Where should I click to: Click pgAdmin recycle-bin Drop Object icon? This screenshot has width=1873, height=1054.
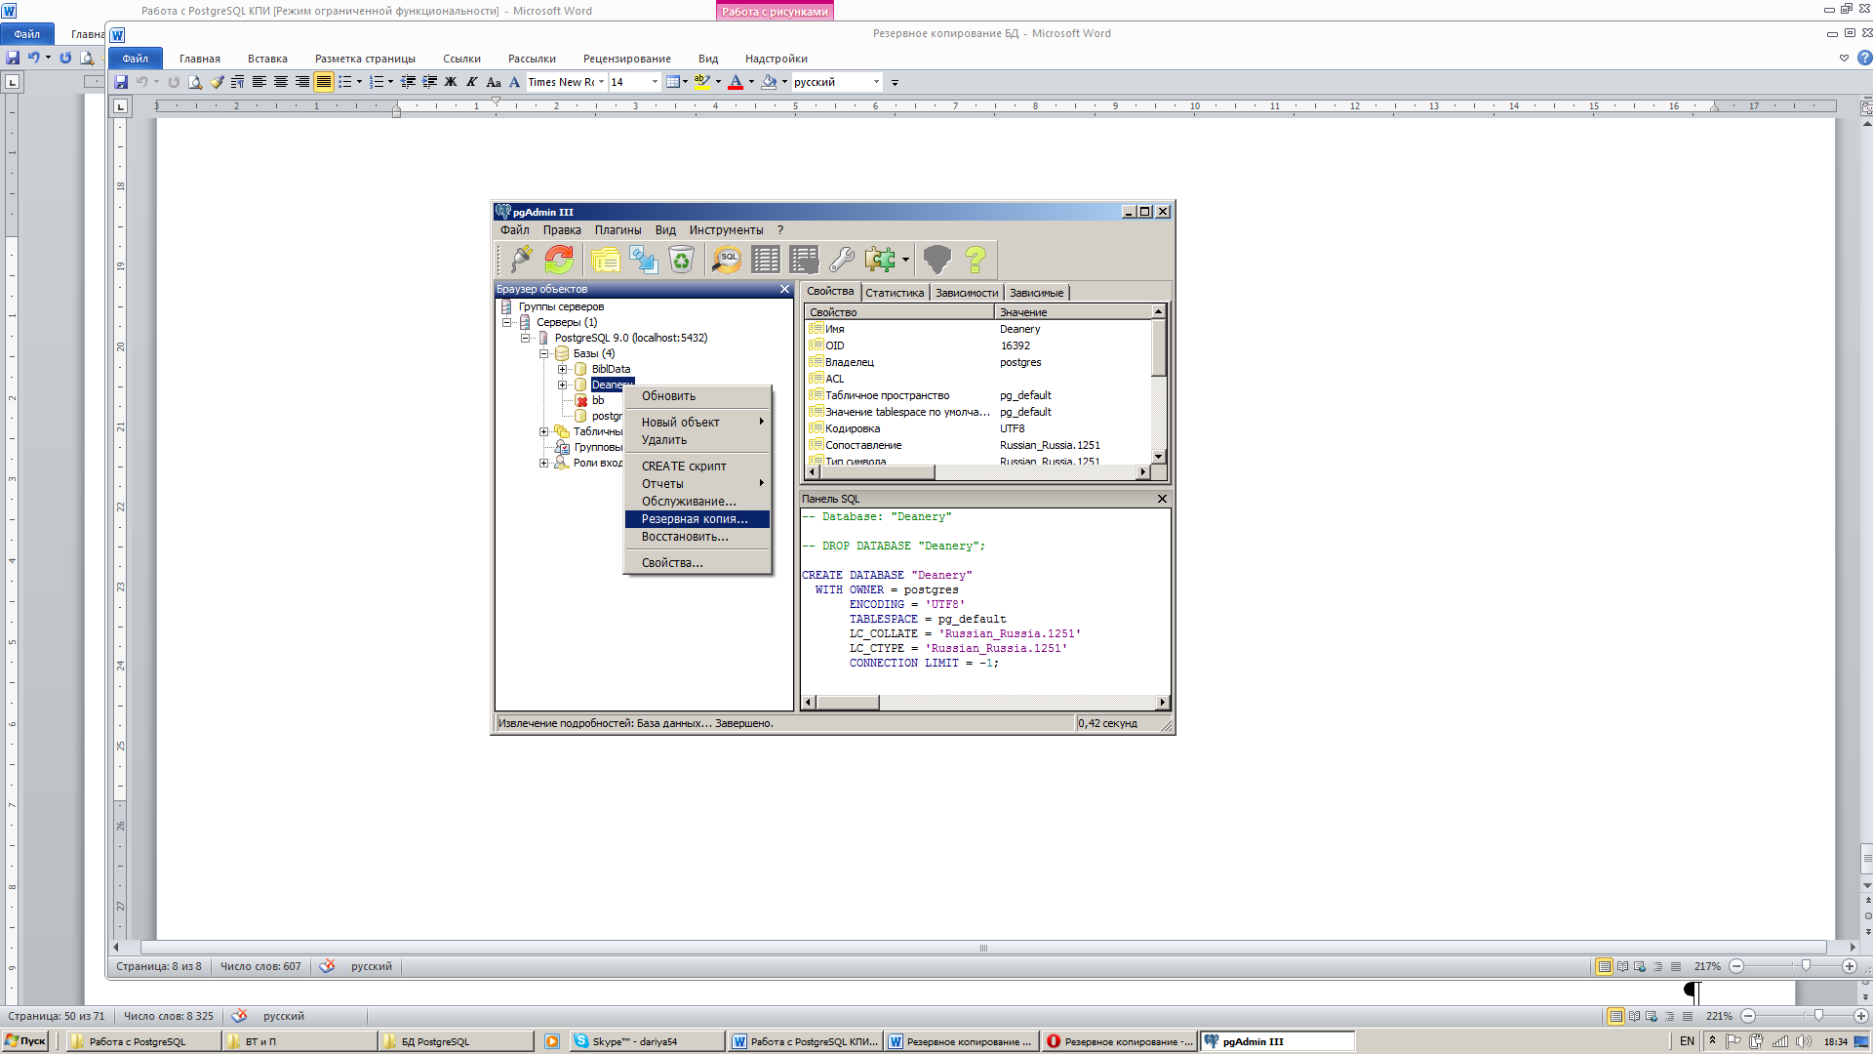(681, 259)
